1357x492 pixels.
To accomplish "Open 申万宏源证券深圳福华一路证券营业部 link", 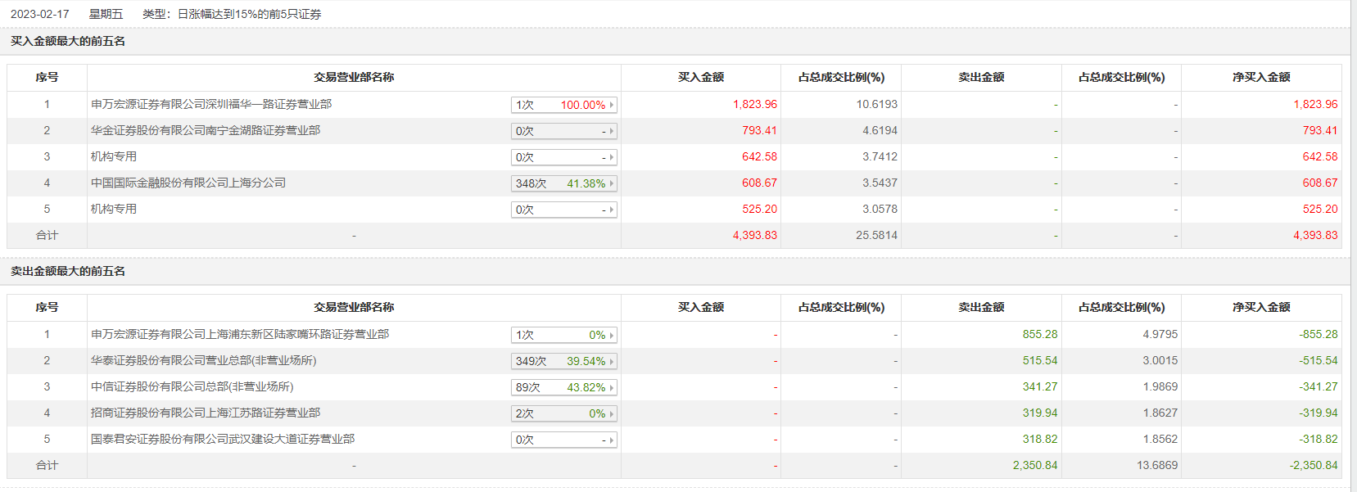I will coord(211,104).
